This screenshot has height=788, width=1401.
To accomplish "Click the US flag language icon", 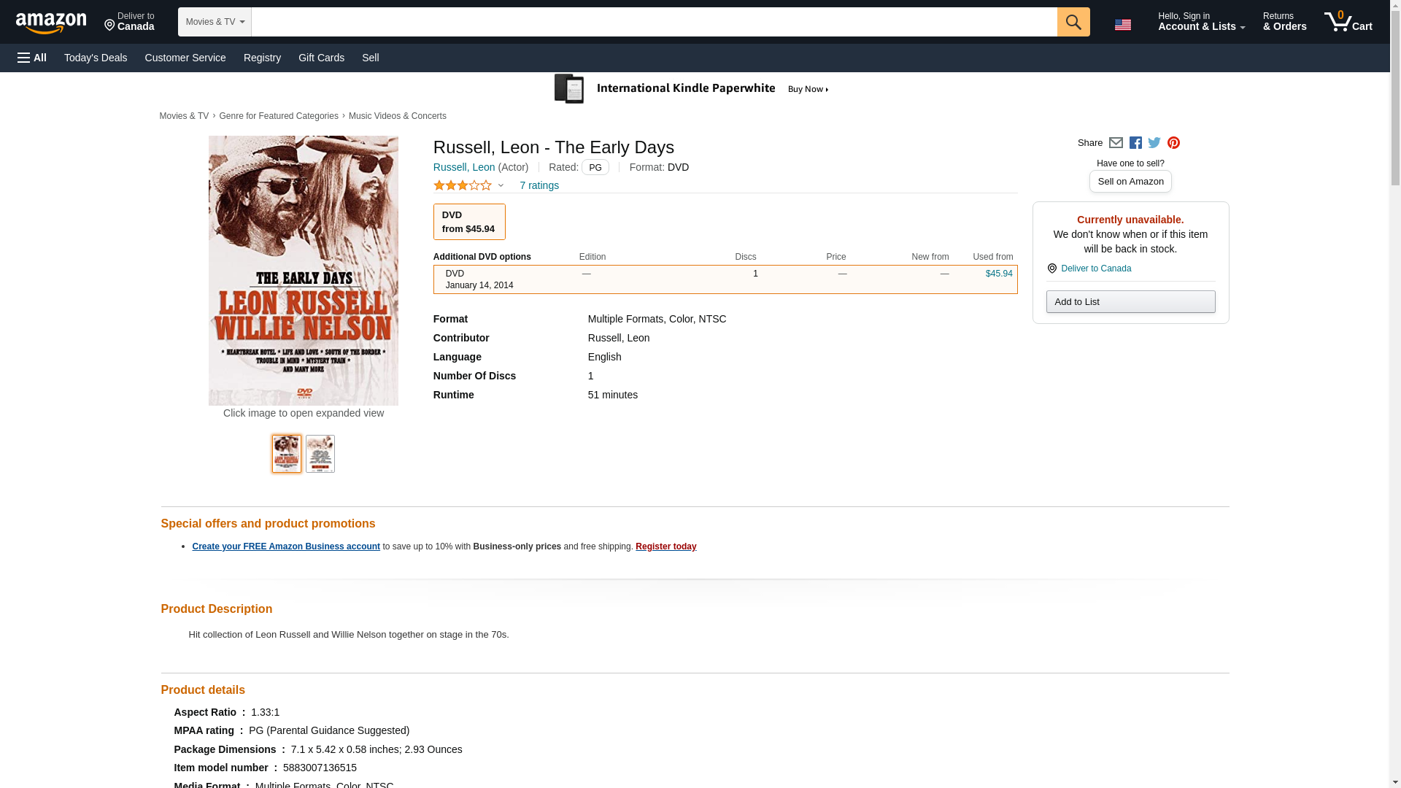I will tap(1122, 25).
